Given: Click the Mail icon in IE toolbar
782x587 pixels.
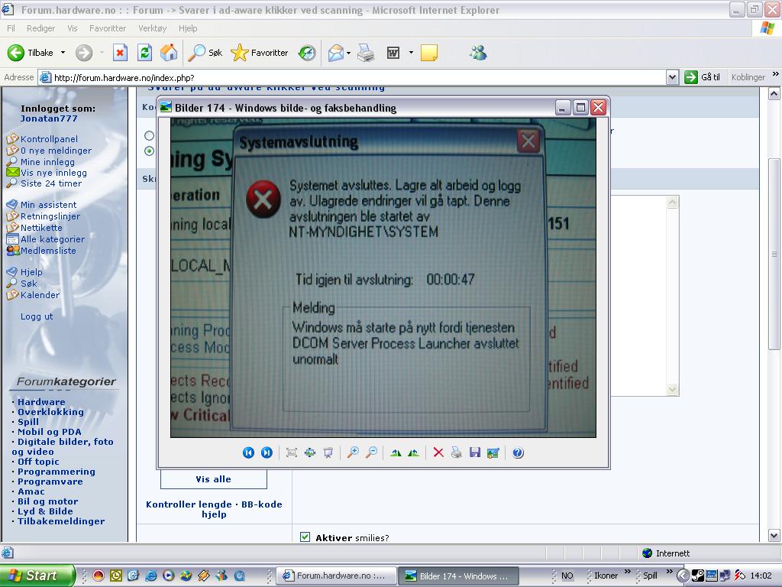Looking at the screenshot, I should [336, 53].
